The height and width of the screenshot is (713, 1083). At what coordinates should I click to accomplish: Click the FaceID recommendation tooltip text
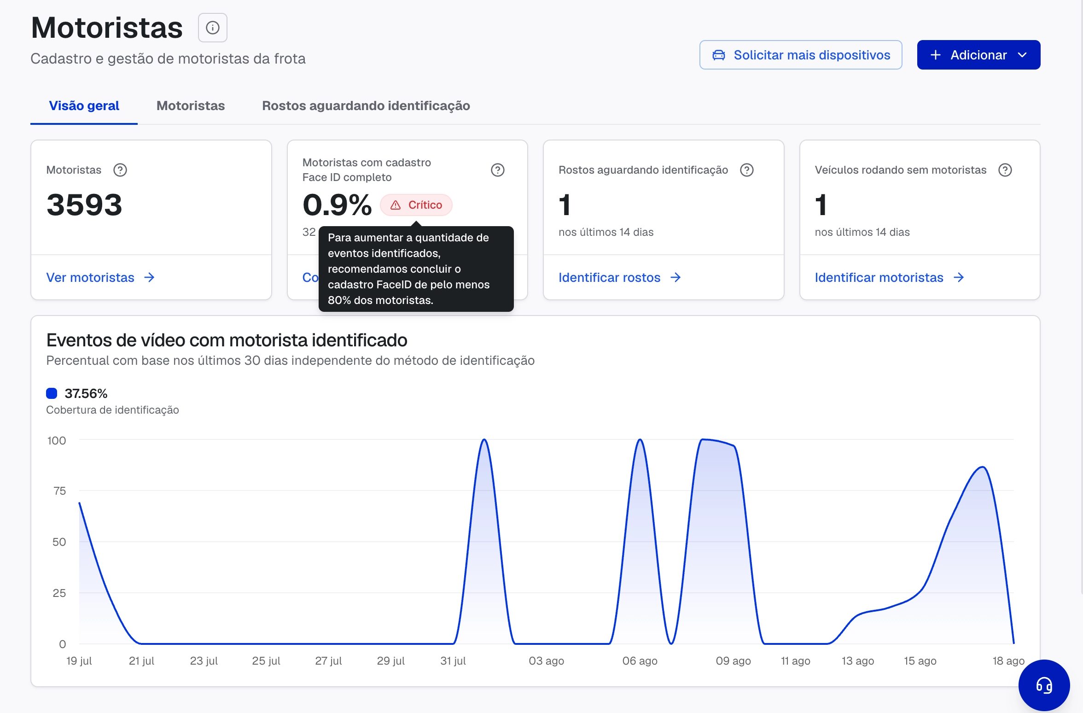pyautogui.click(x=416, y=269)
